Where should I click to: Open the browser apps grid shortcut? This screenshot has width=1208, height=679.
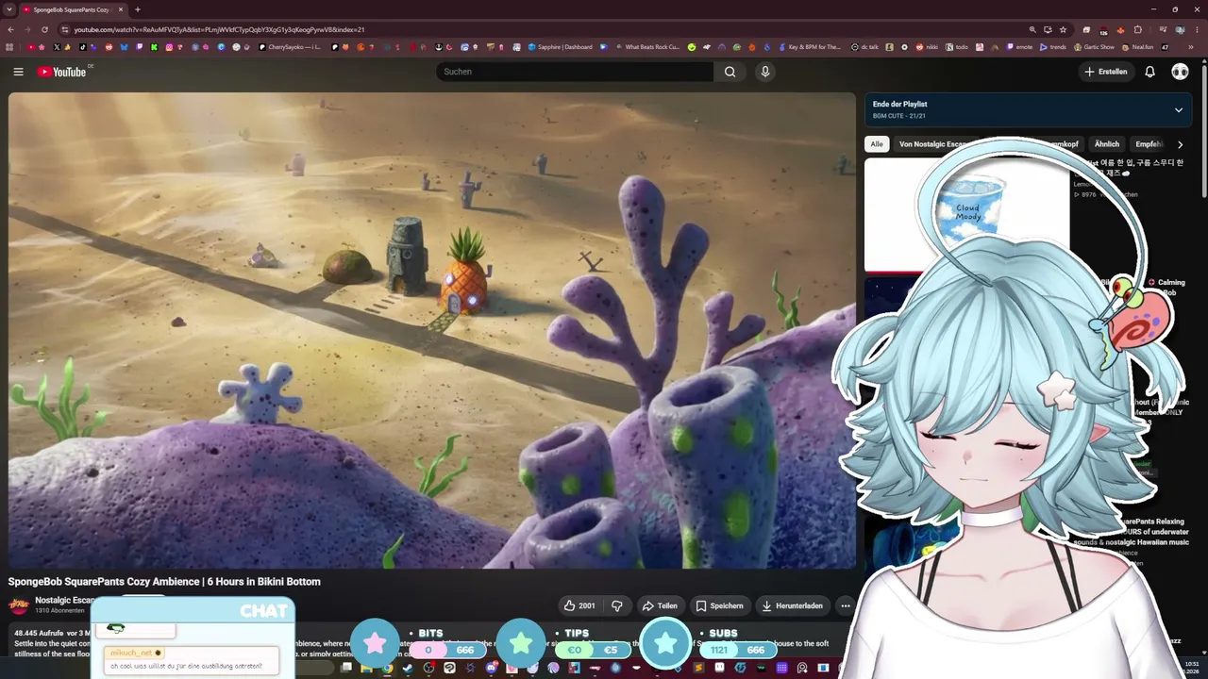click(x=10, y=47)
